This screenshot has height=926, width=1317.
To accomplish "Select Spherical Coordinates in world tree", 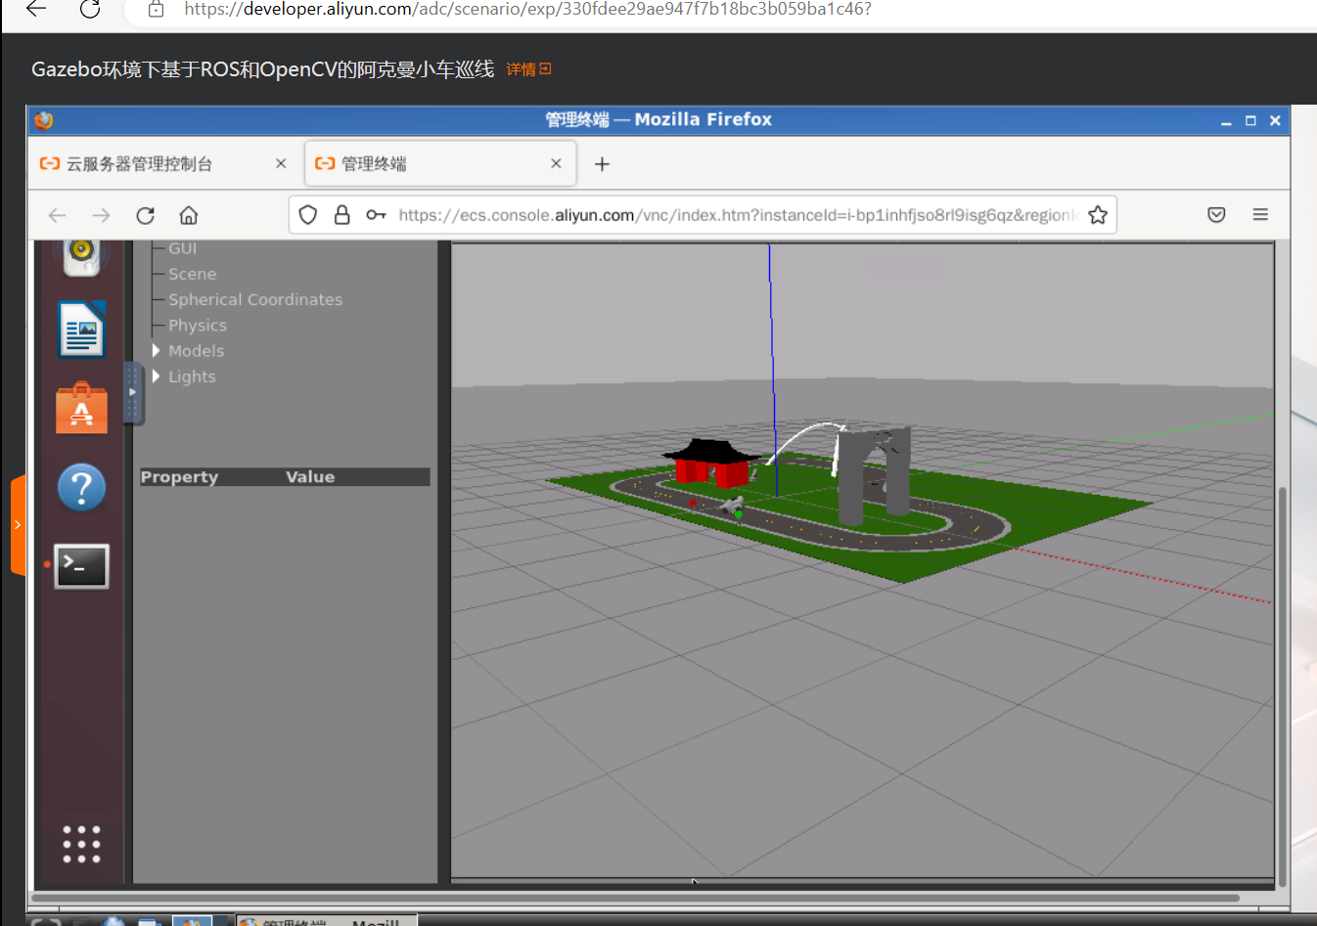I will pyautogui.click(x=254, y=300).
